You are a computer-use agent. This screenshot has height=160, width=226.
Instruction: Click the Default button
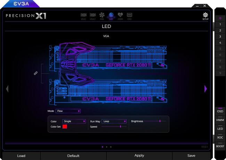[73, 156]
